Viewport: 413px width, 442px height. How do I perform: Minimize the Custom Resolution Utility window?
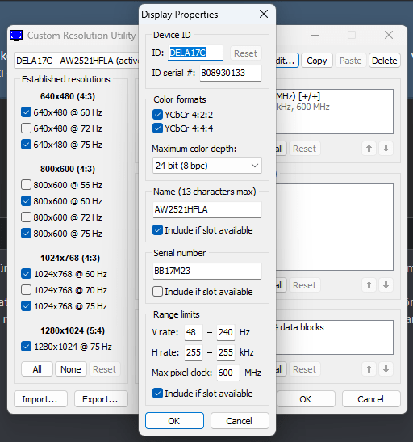[x=315, y=35]
